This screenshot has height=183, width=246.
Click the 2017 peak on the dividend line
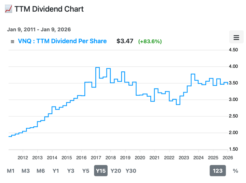97,68
